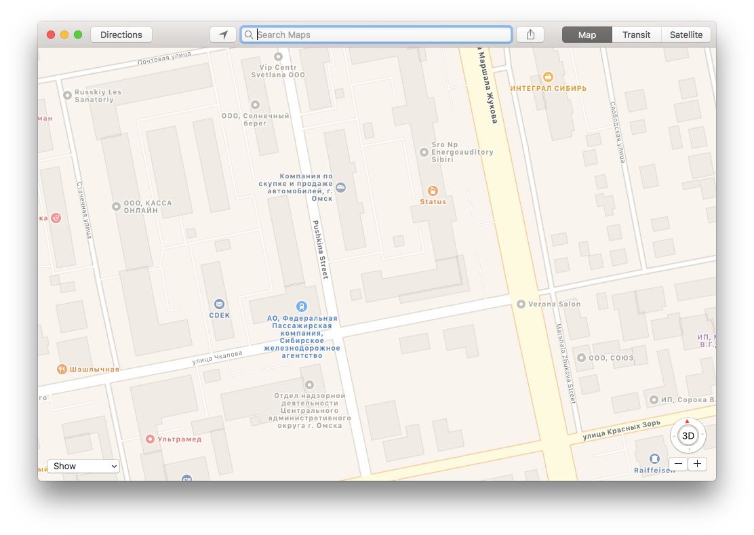The width and height of the screenshot is (754, 535).
Task: Click the ООО, Солнечный берег pin
Action: click(256, 105)
